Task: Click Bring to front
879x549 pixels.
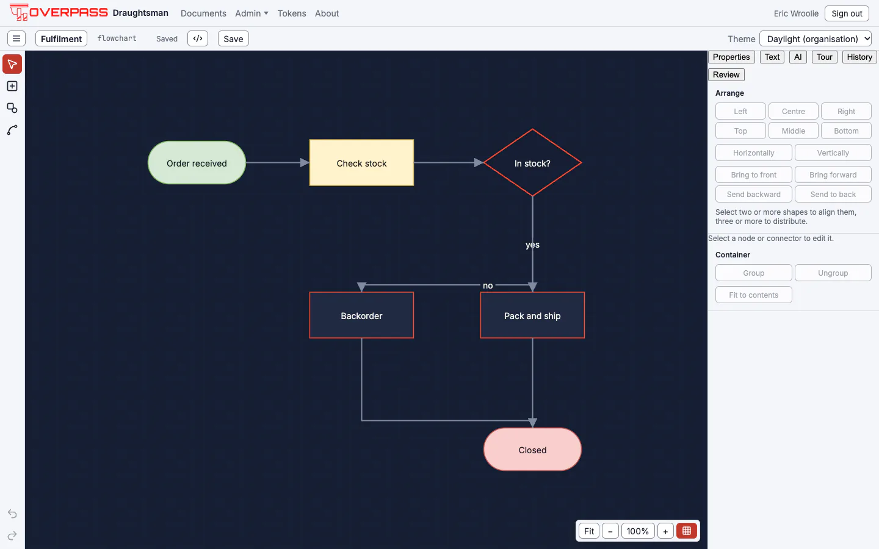Action: pyautogui.click(x=754, y=174)
